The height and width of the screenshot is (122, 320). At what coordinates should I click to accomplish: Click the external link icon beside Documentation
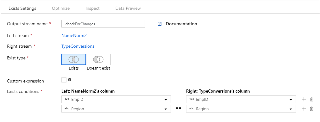tap(160, 24)
